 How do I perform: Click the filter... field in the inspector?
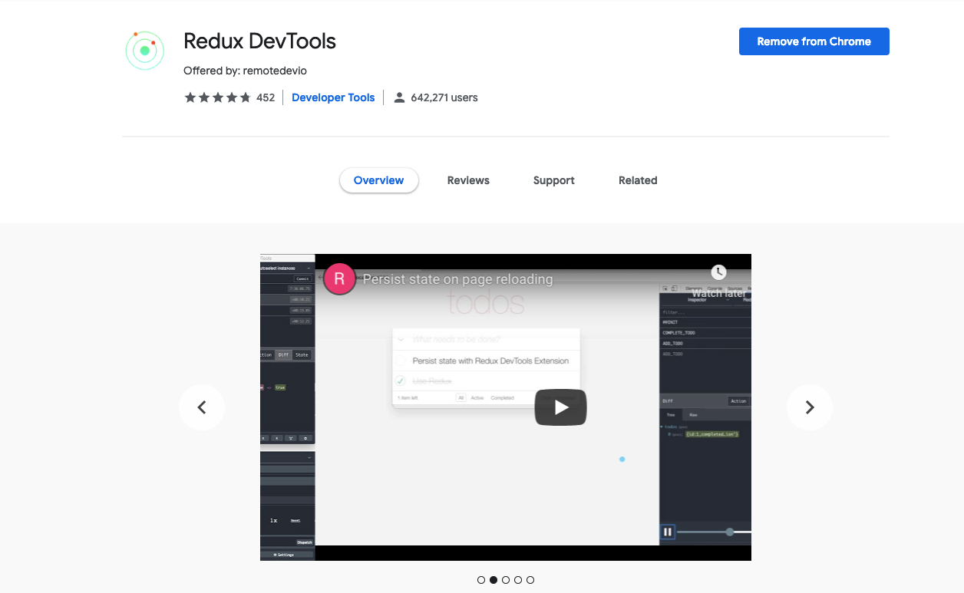705,312
